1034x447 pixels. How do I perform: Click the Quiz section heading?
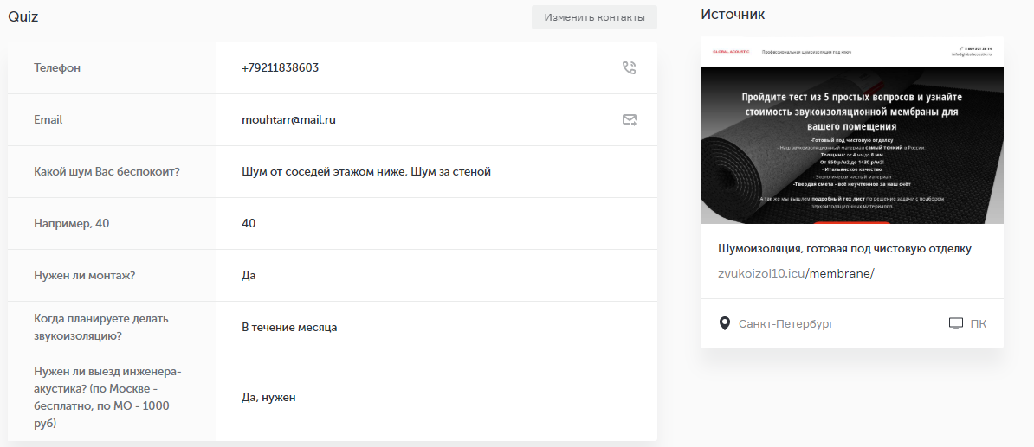(23, 16)
